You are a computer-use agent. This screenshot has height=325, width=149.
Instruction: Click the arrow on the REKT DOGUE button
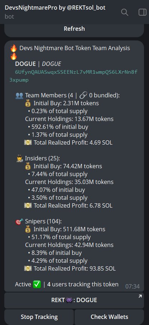(x=140, y=297)
